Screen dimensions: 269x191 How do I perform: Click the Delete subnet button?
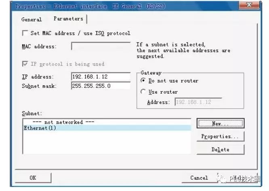[220, 149]
